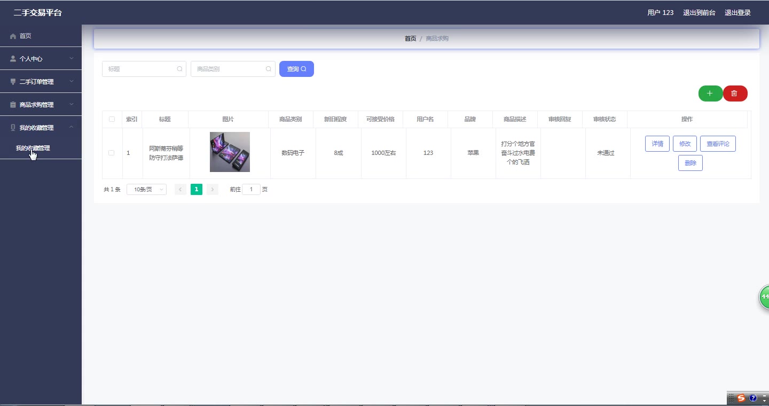Click the 审核回复 column header

tap(560, 119)
